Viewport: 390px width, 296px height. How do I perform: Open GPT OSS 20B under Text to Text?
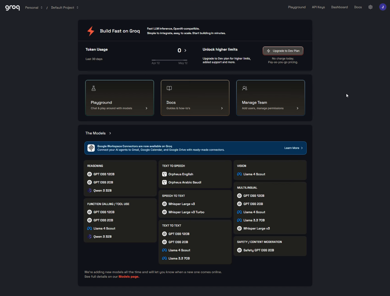(x=178, y=242)
